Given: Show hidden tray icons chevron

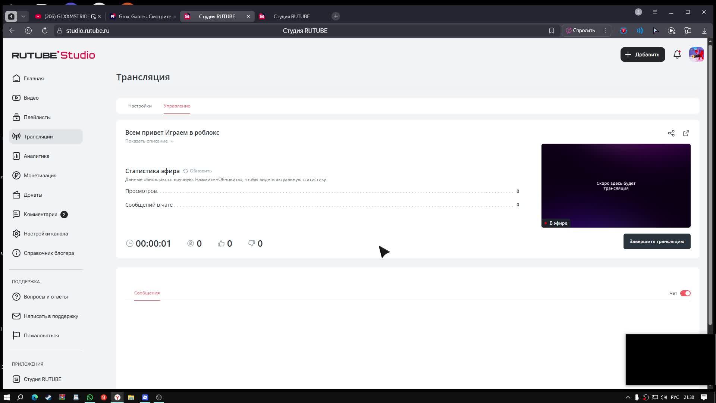Looking at the screenshot, I should [628, 397].
